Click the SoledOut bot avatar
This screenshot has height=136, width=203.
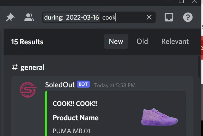28,90
